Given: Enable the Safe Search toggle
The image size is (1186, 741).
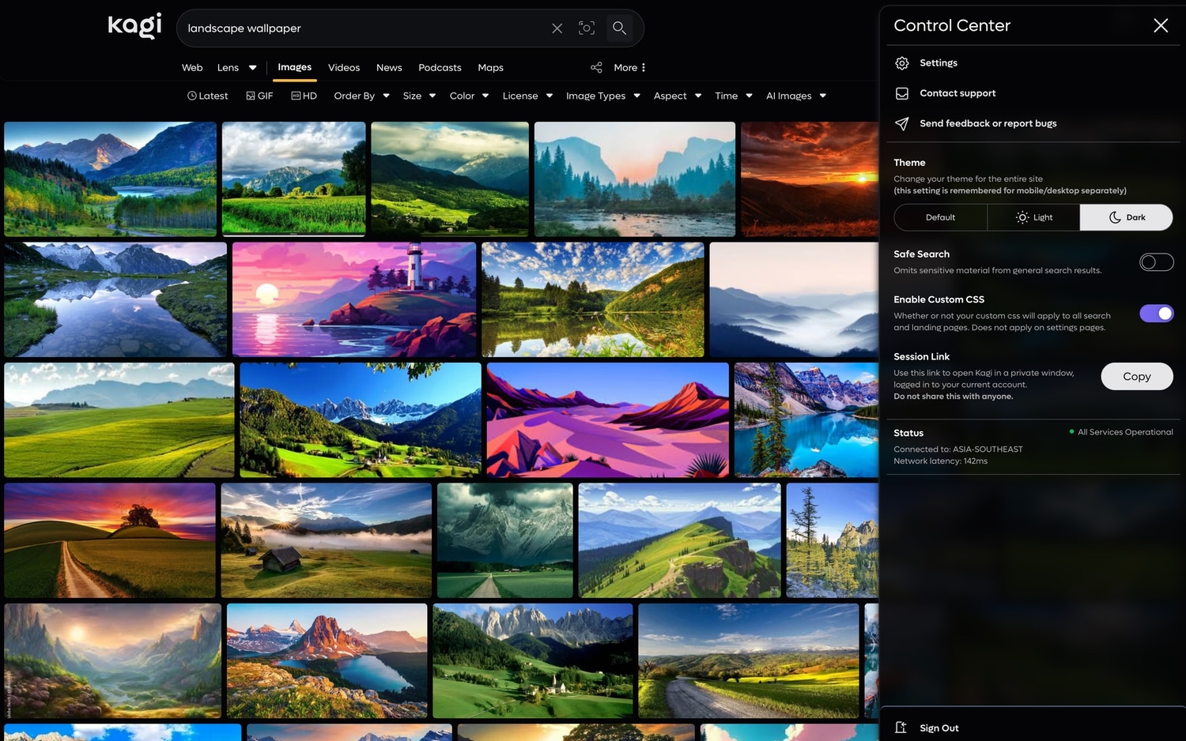Looking at the screenshot, I should click(1156, 262).
